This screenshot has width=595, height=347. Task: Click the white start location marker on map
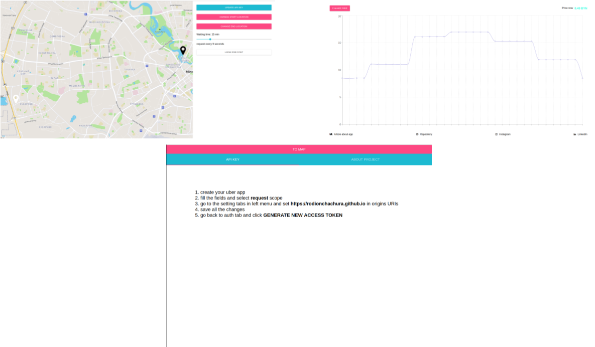point(16,98)
